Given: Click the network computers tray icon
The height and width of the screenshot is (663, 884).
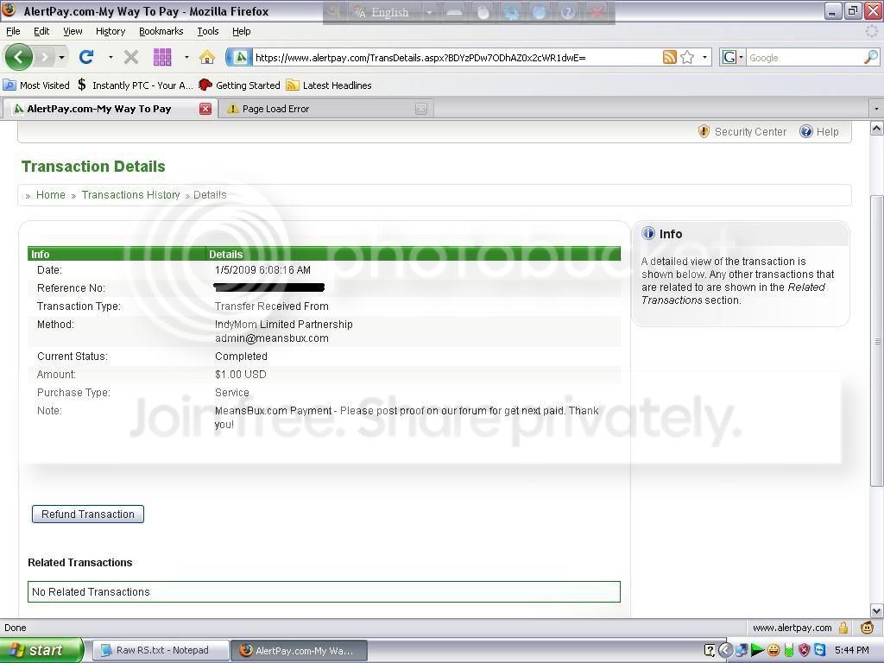Looking at the screenshot, I should [x=742, y=651].
